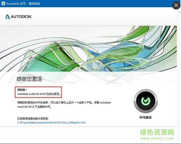Click the green license activated checkmark icon
Image resolution: width=181 pixels, height=144 pixels.
point(146,101)
